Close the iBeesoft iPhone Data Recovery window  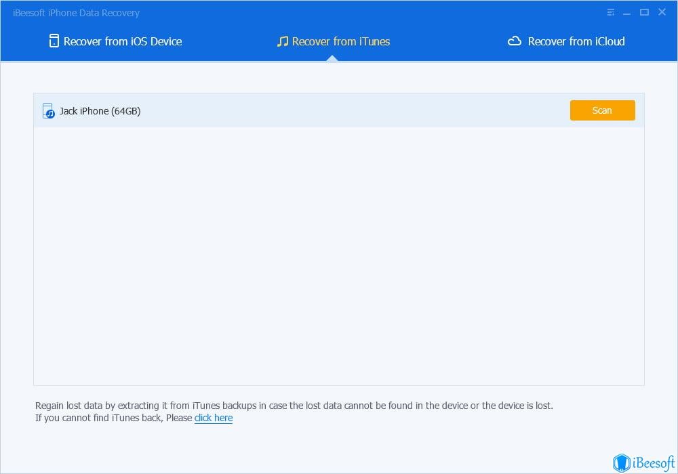662,12
